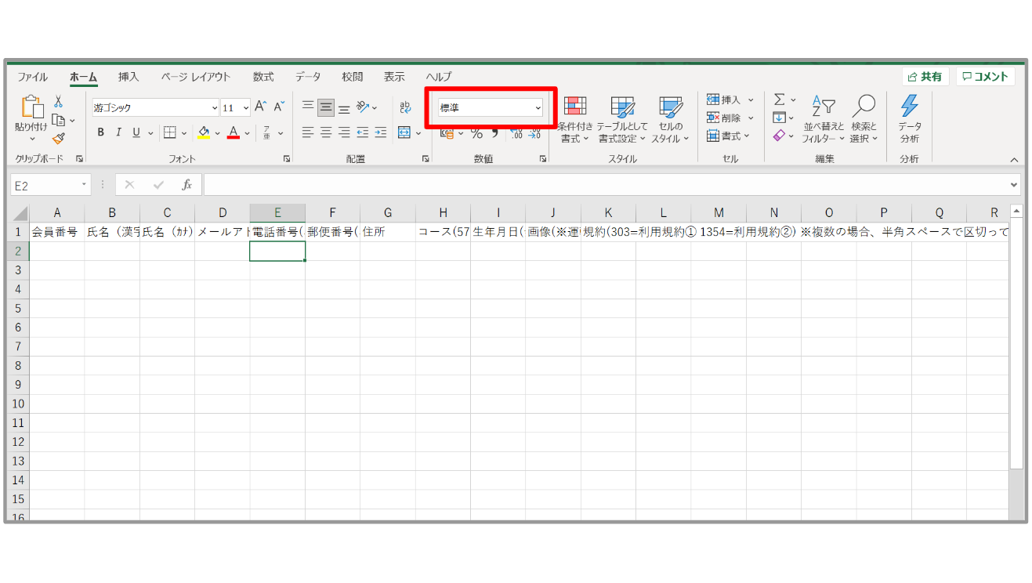The width and height of the screenshot is (1032, 583).
Task: Toggle the middle vertical align button
Action: click(x=326, y=108)
